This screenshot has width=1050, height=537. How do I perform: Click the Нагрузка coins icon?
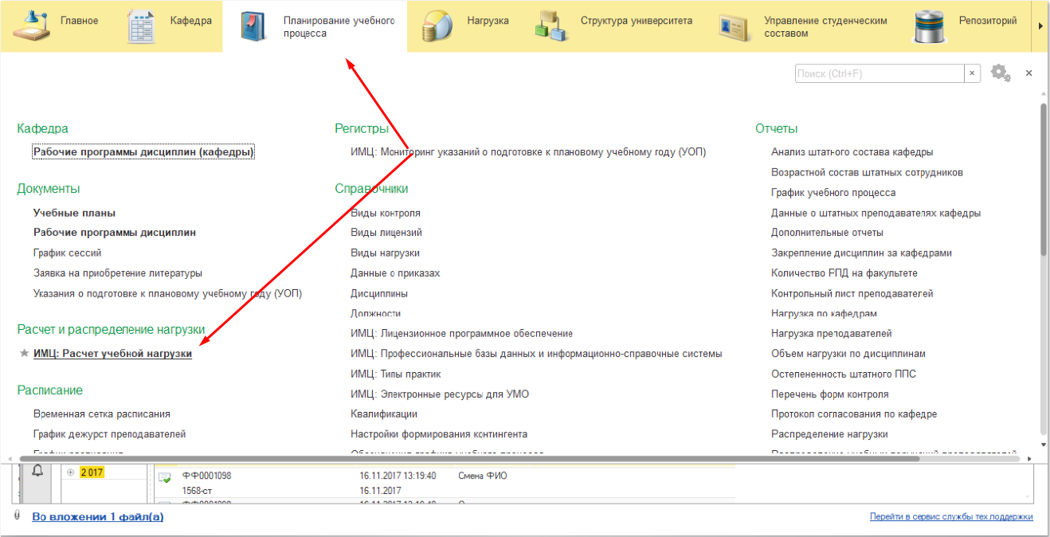coord(437,26)
